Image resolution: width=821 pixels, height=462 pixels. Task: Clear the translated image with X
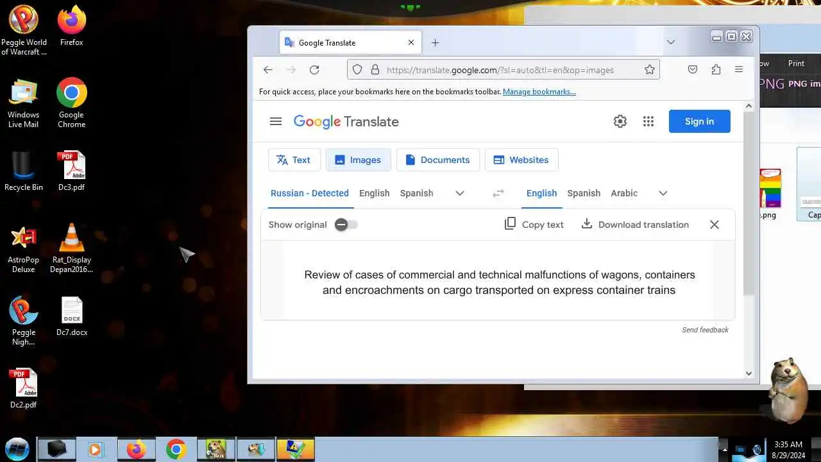715,225
